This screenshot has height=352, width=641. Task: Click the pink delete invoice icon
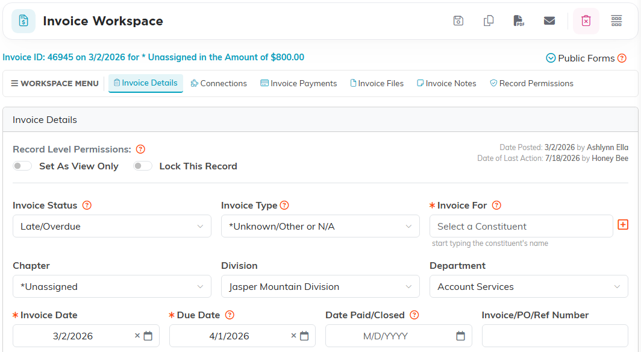click(586, 21)
